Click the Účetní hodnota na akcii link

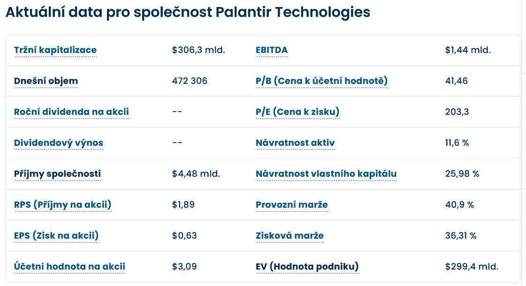[69, 267]
